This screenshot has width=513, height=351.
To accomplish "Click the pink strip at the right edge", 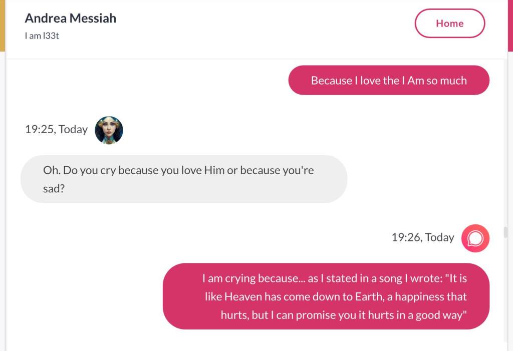I will (x=510, y=25).
